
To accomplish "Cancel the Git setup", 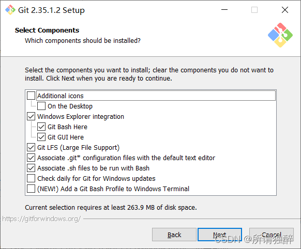I will coord(271,235).
